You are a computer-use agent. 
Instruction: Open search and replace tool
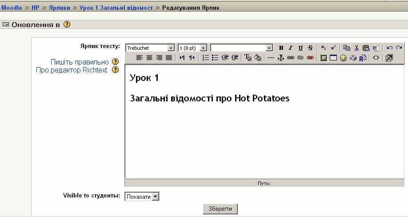coord(363,58)
